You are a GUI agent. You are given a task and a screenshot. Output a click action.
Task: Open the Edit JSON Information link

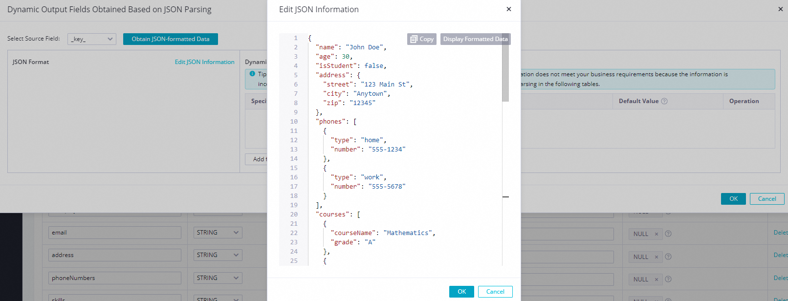(x=205, y=62)
